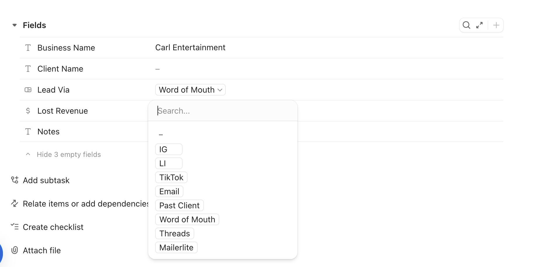This screenshot has height=267, width=536.
Task: Click the Lead Via dropdown field icon
Action: 28,90
